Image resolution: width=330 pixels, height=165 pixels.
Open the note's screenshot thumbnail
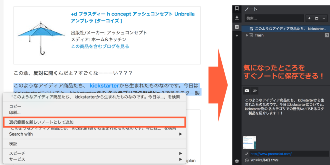[250, 143]
